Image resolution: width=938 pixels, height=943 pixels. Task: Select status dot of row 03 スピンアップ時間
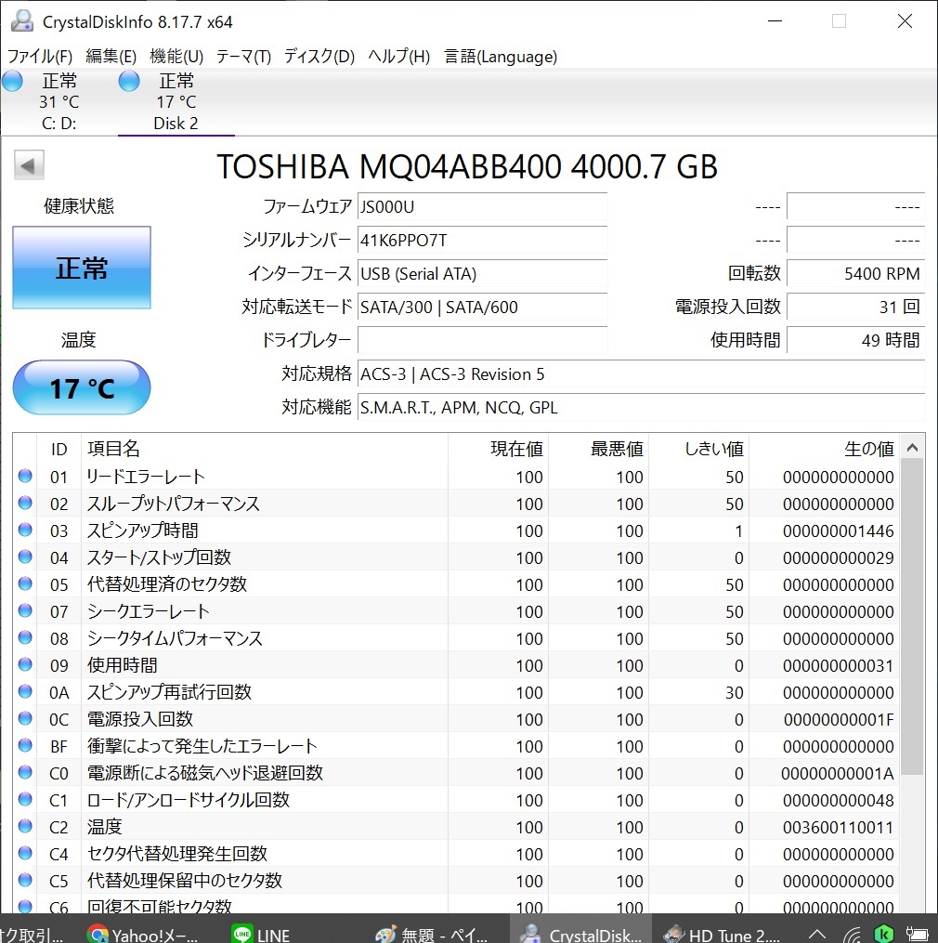click(25, 530)
